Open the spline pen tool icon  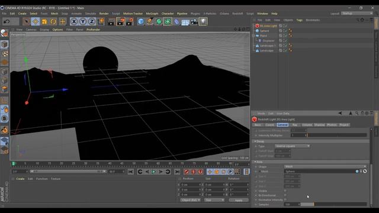pos(150,22)
